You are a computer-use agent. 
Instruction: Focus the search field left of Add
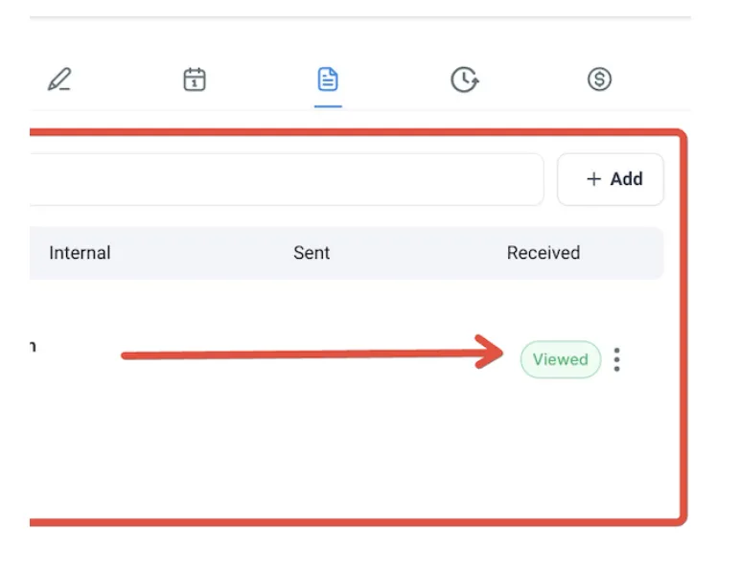287,179
